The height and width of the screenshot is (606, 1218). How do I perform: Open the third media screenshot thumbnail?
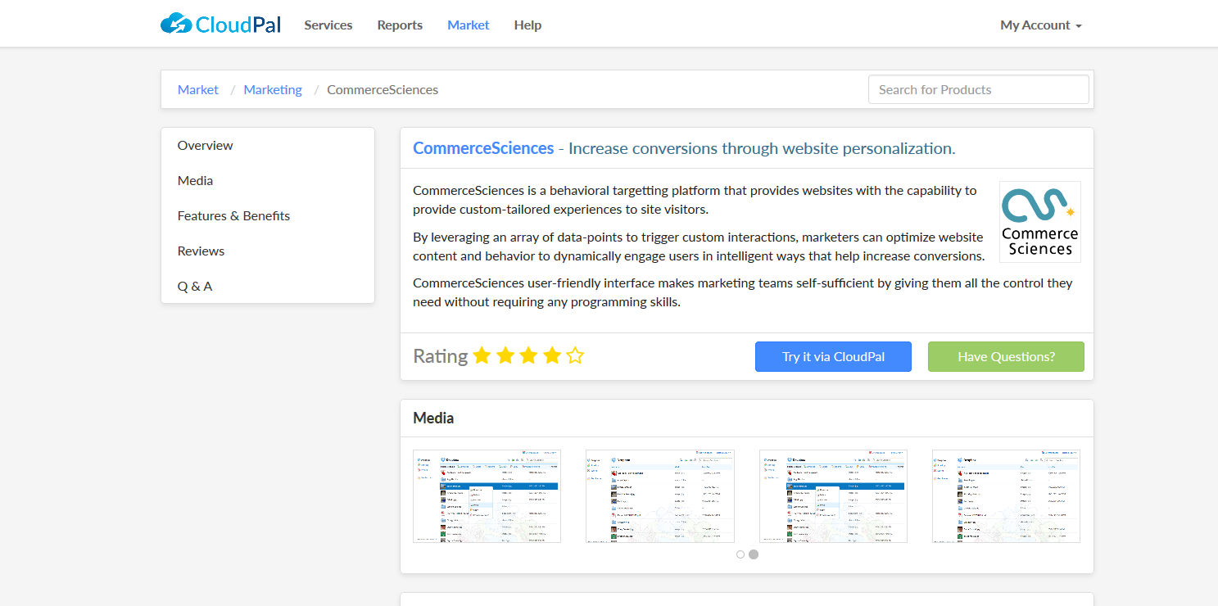834,496
